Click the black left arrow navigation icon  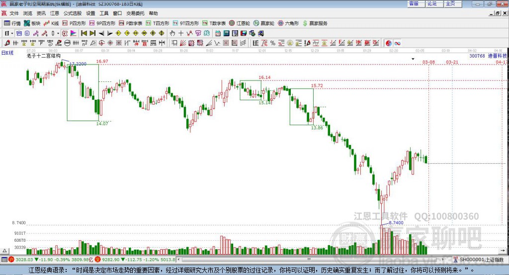click(101, 33)
